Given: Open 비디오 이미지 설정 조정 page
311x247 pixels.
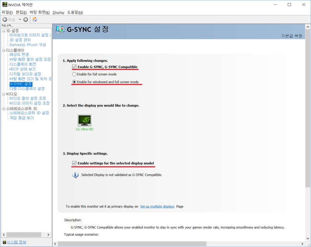Looking at the screenshot, I should [30, 103].
